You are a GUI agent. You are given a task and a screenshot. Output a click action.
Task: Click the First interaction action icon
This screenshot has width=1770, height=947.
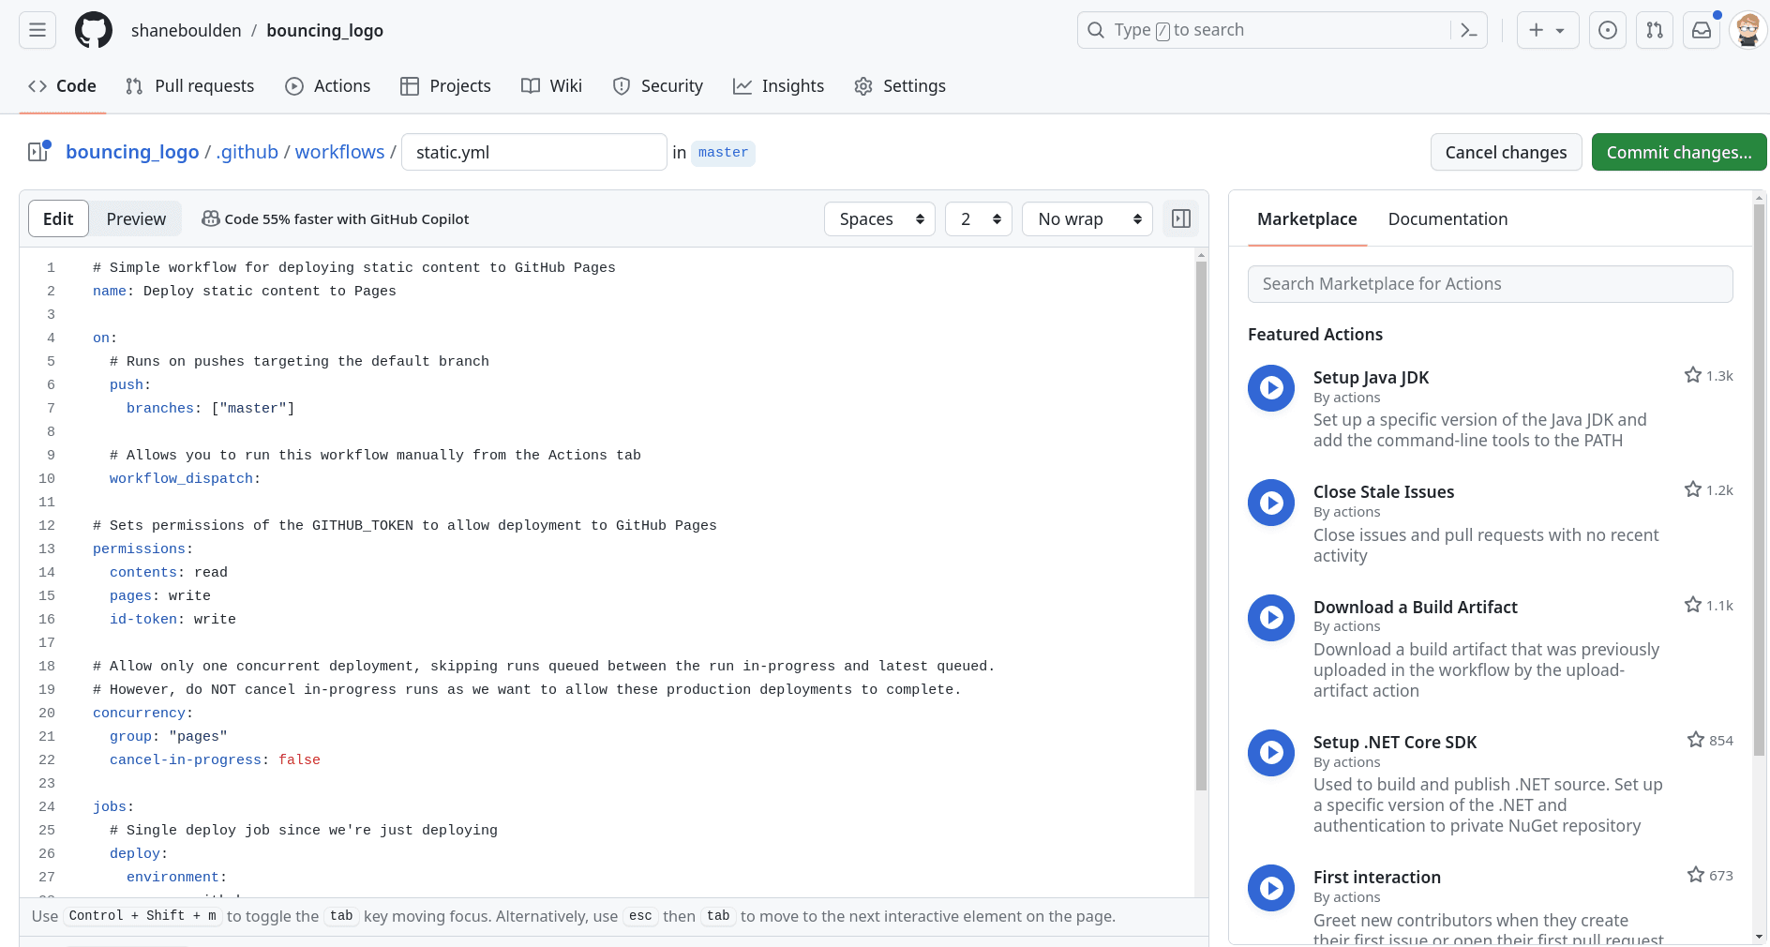pos(1271,888)
